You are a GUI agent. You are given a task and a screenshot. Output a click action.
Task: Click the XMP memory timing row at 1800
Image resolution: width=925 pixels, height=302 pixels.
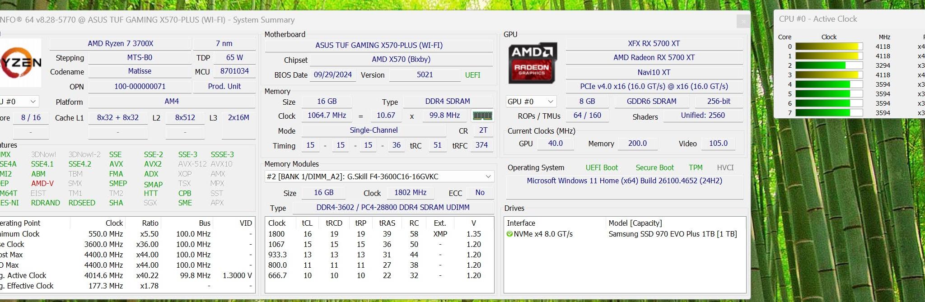[379, 234]
